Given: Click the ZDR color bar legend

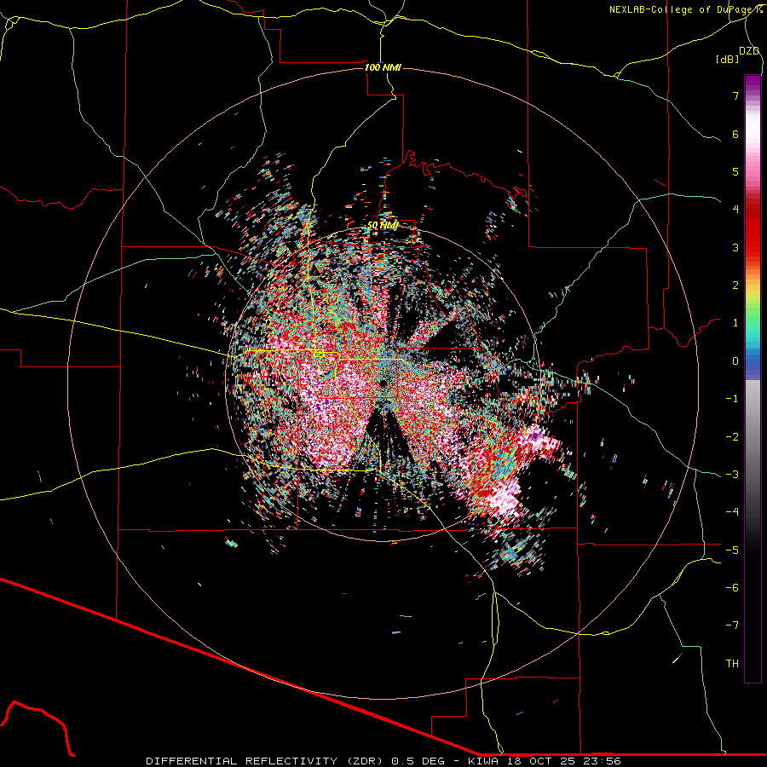Looking at the screenshot, I should click(x=753, y=378).
